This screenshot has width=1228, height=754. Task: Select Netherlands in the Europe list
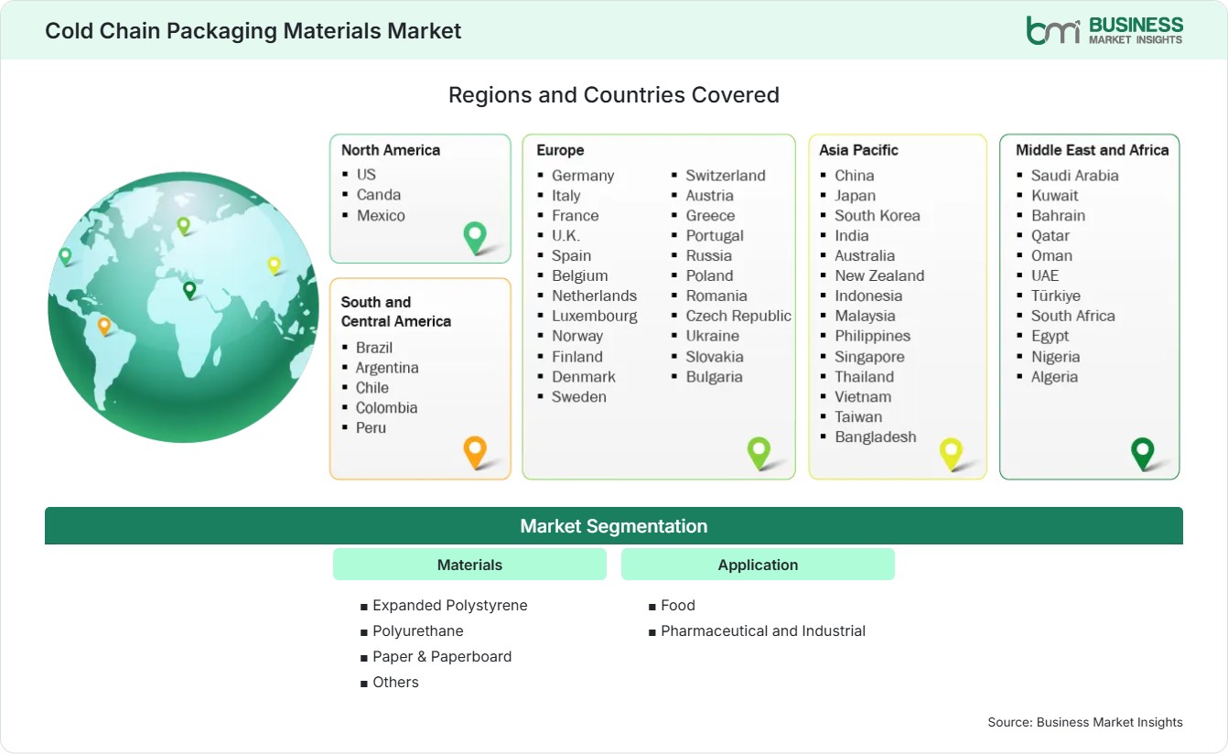coord(595,296)
